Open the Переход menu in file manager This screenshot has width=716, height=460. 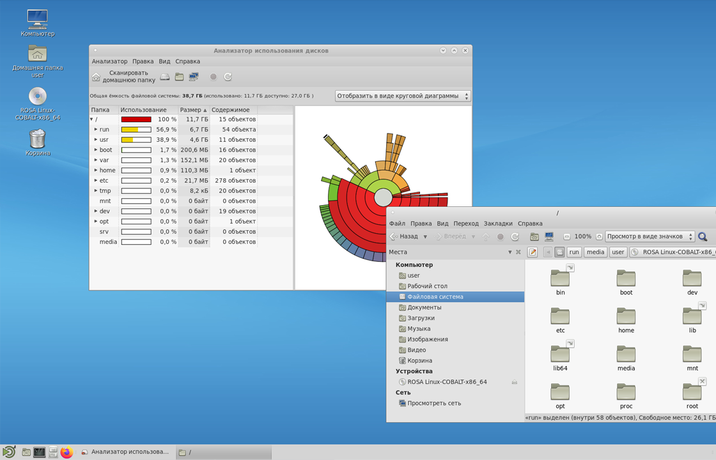click(466, 223)
